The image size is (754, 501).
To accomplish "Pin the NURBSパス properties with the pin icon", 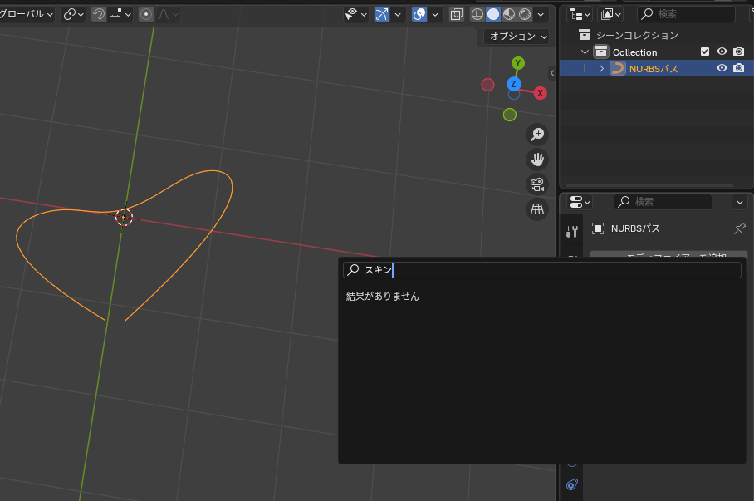I will click(x=739, y=228).
